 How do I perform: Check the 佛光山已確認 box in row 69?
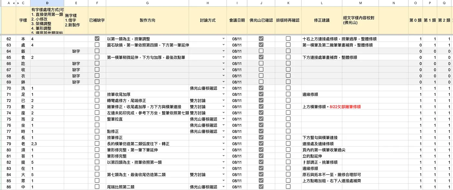(x=261, y=82)
